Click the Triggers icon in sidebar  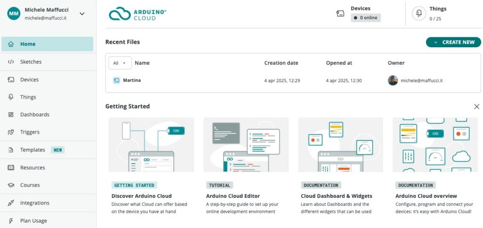[x=11, y=132]
